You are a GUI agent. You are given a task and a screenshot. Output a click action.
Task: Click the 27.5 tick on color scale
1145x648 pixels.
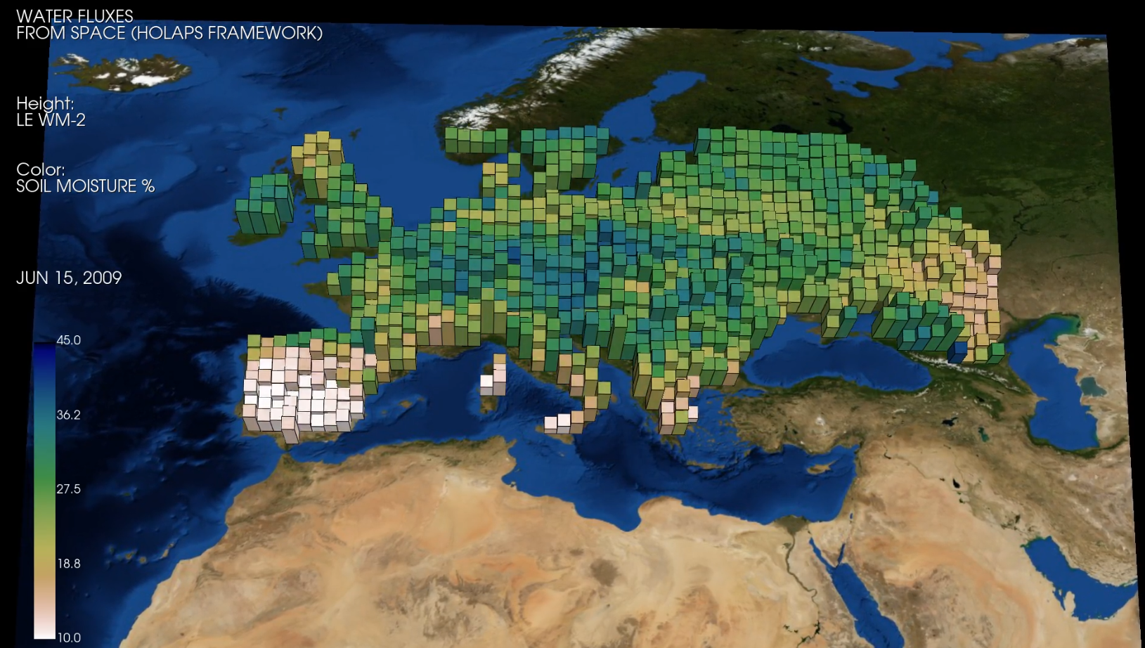tap(68, 489)
